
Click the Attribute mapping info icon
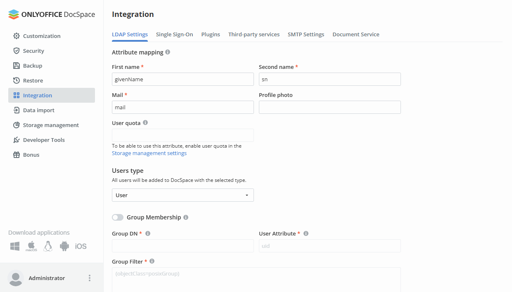(168, 52)
